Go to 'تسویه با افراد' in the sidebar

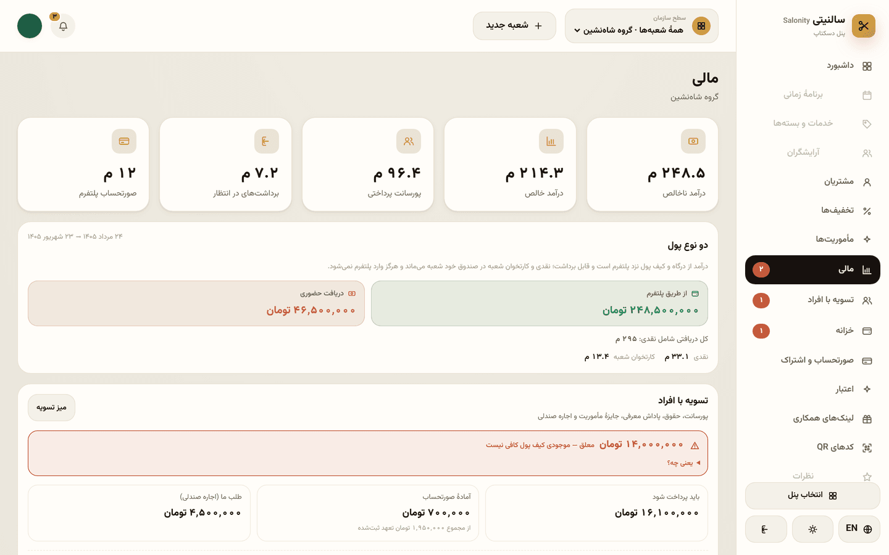coord(812,300)
